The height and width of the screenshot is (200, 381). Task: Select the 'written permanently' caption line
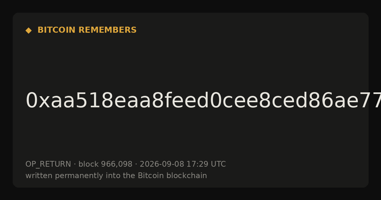point(116,176)
